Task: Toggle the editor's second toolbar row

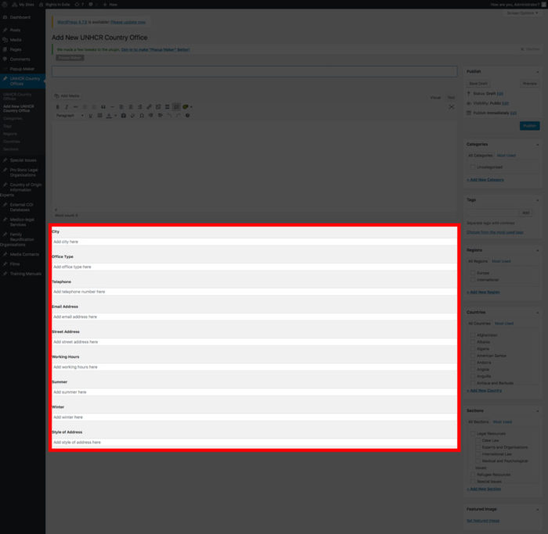Action: pyautogui.click(x=176, y=107)
